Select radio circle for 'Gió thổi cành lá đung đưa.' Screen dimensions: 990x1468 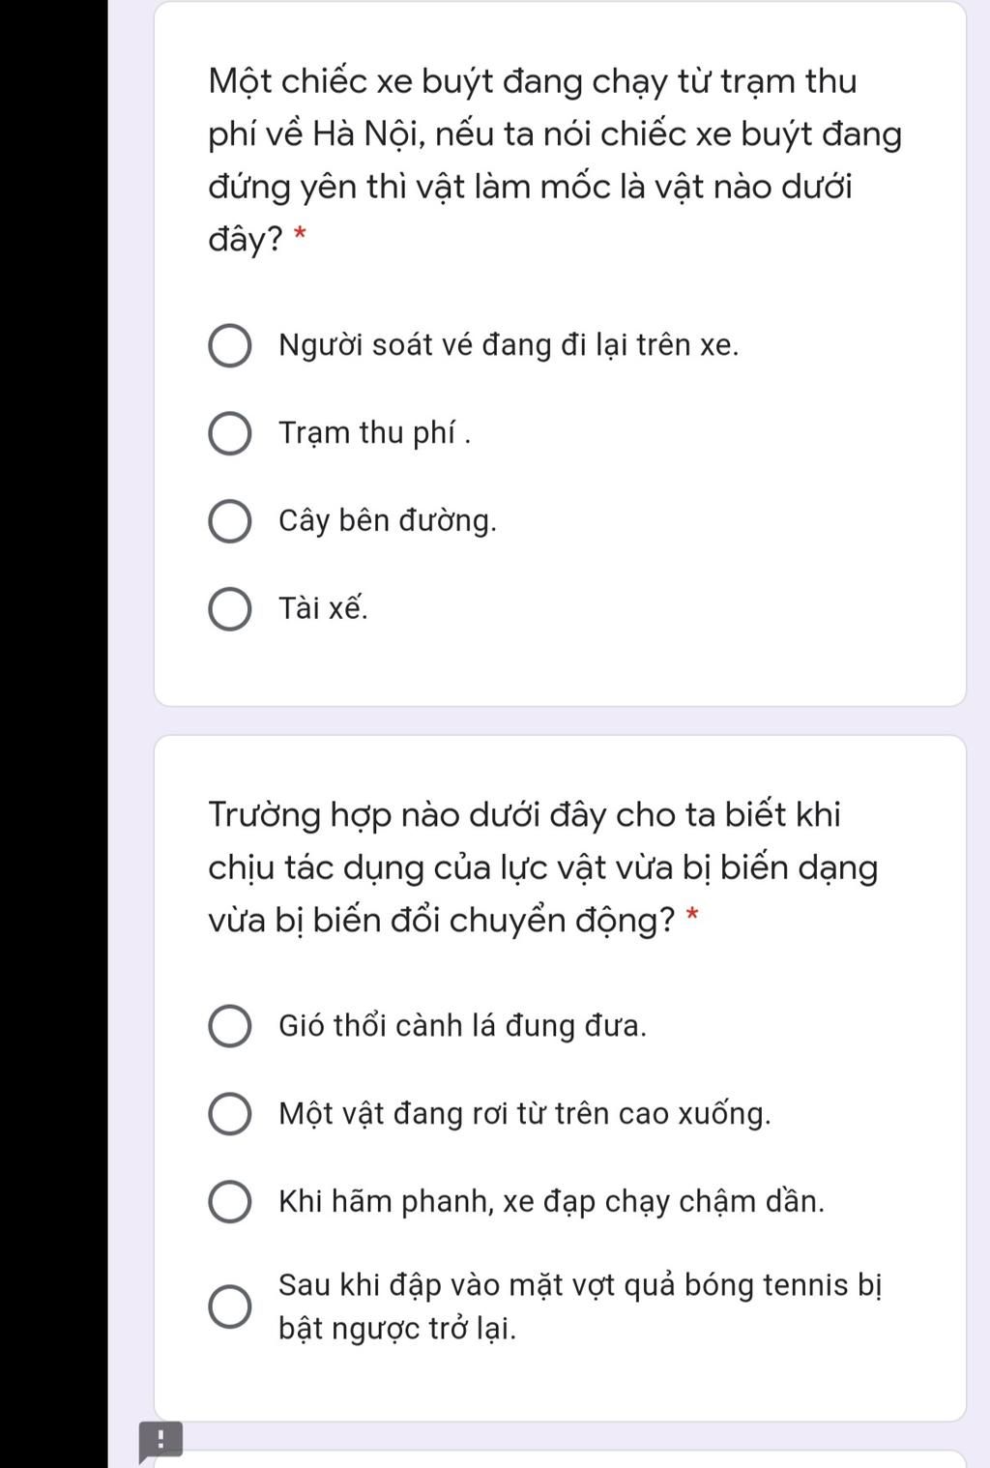[x=230, y=1027]
